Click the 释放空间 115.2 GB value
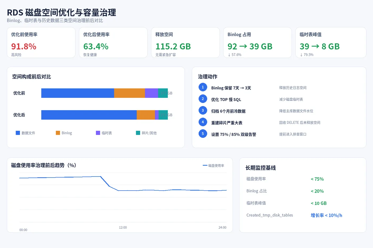 [x=173, y=47]
